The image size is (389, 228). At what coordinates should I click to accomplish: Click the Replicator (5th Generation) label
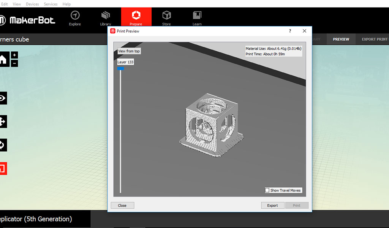(x=36, y=219)
